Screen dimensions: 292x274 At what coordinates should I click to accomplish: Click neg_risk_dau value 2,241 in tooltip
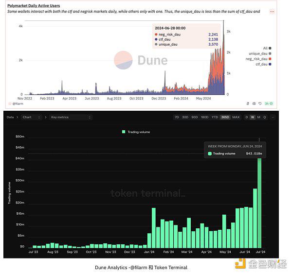[213, 34]
